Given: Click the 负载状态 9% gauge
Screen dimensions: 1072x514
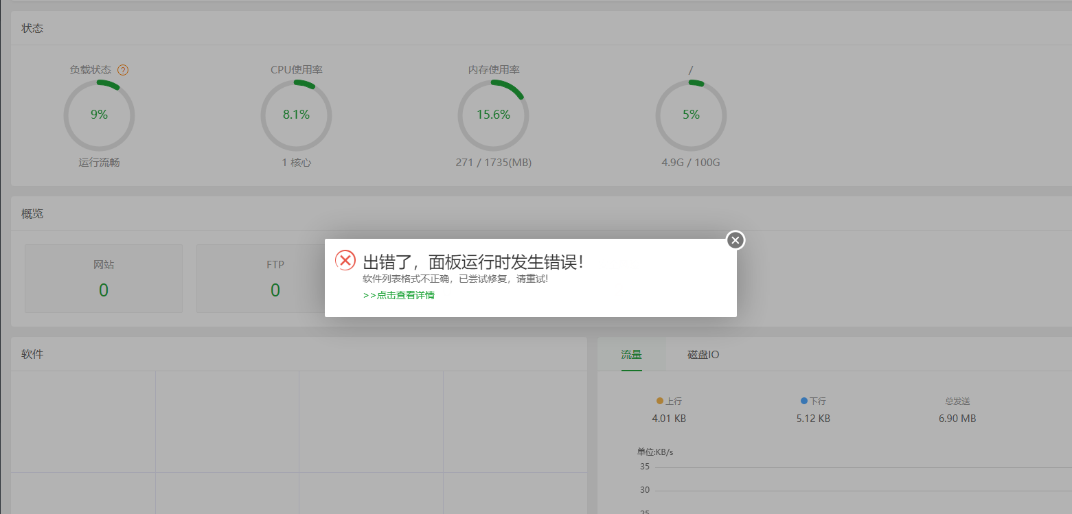Looking at the screenshot, I should (99, 115).
